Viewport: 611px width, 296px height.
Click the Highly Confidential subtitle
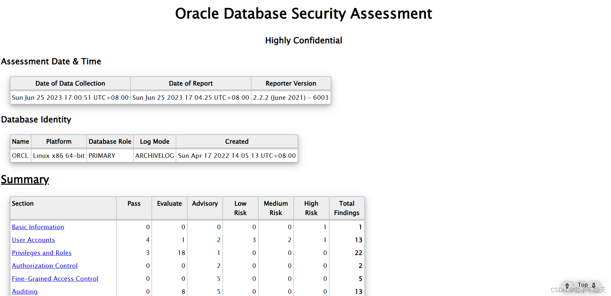pos(304,40)
